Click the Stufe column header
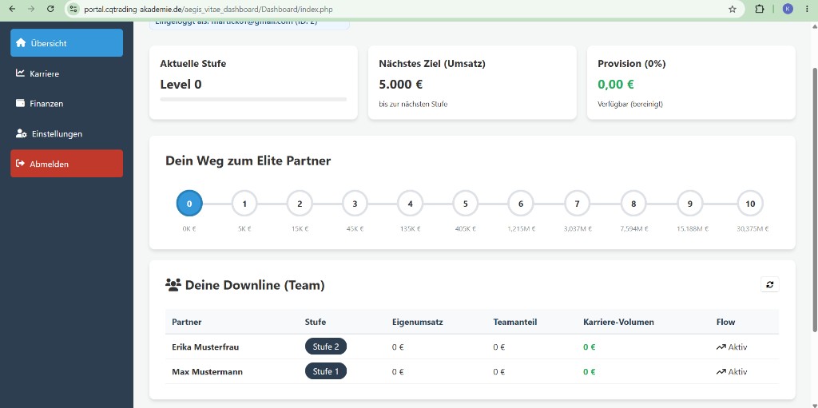This screenshot has width=818, height=408. point(315,322)
